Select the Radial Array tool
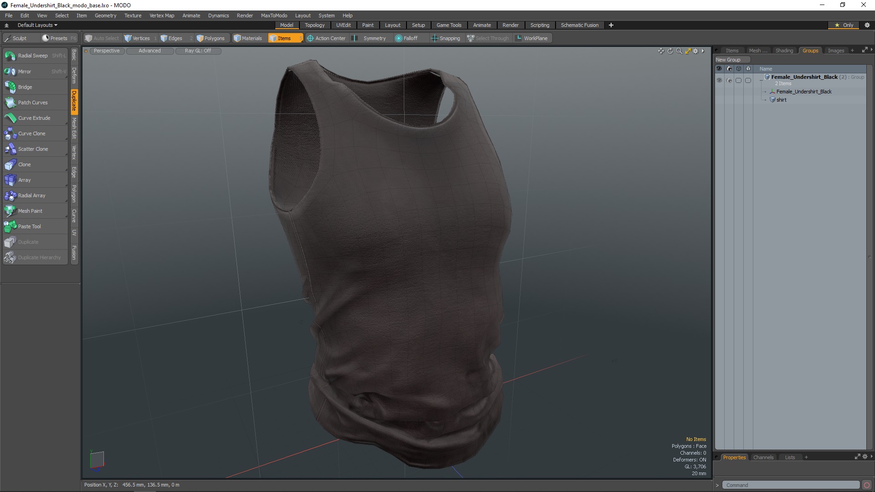This screenshot has width=875, height=492. pyautogui.click(x=35, y=195)
